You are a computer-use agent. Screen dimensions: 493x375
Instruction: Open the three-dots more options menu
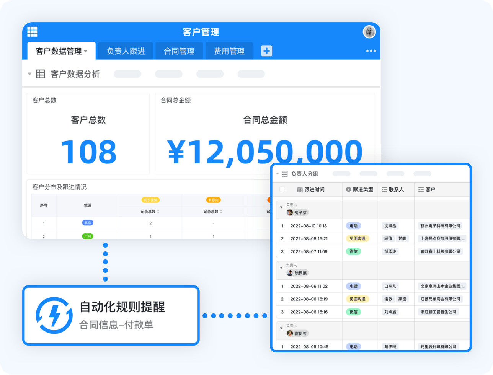point(371,51)
